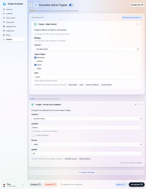Open the Format dropdown showing JPEG
This screenshot has width=146, height=189.
click(87, 144)
